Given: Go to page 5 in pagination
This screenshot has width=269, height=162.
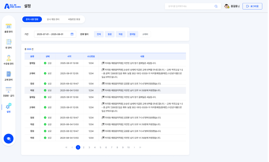Looking at the screenshot, I should click(100, 147).
